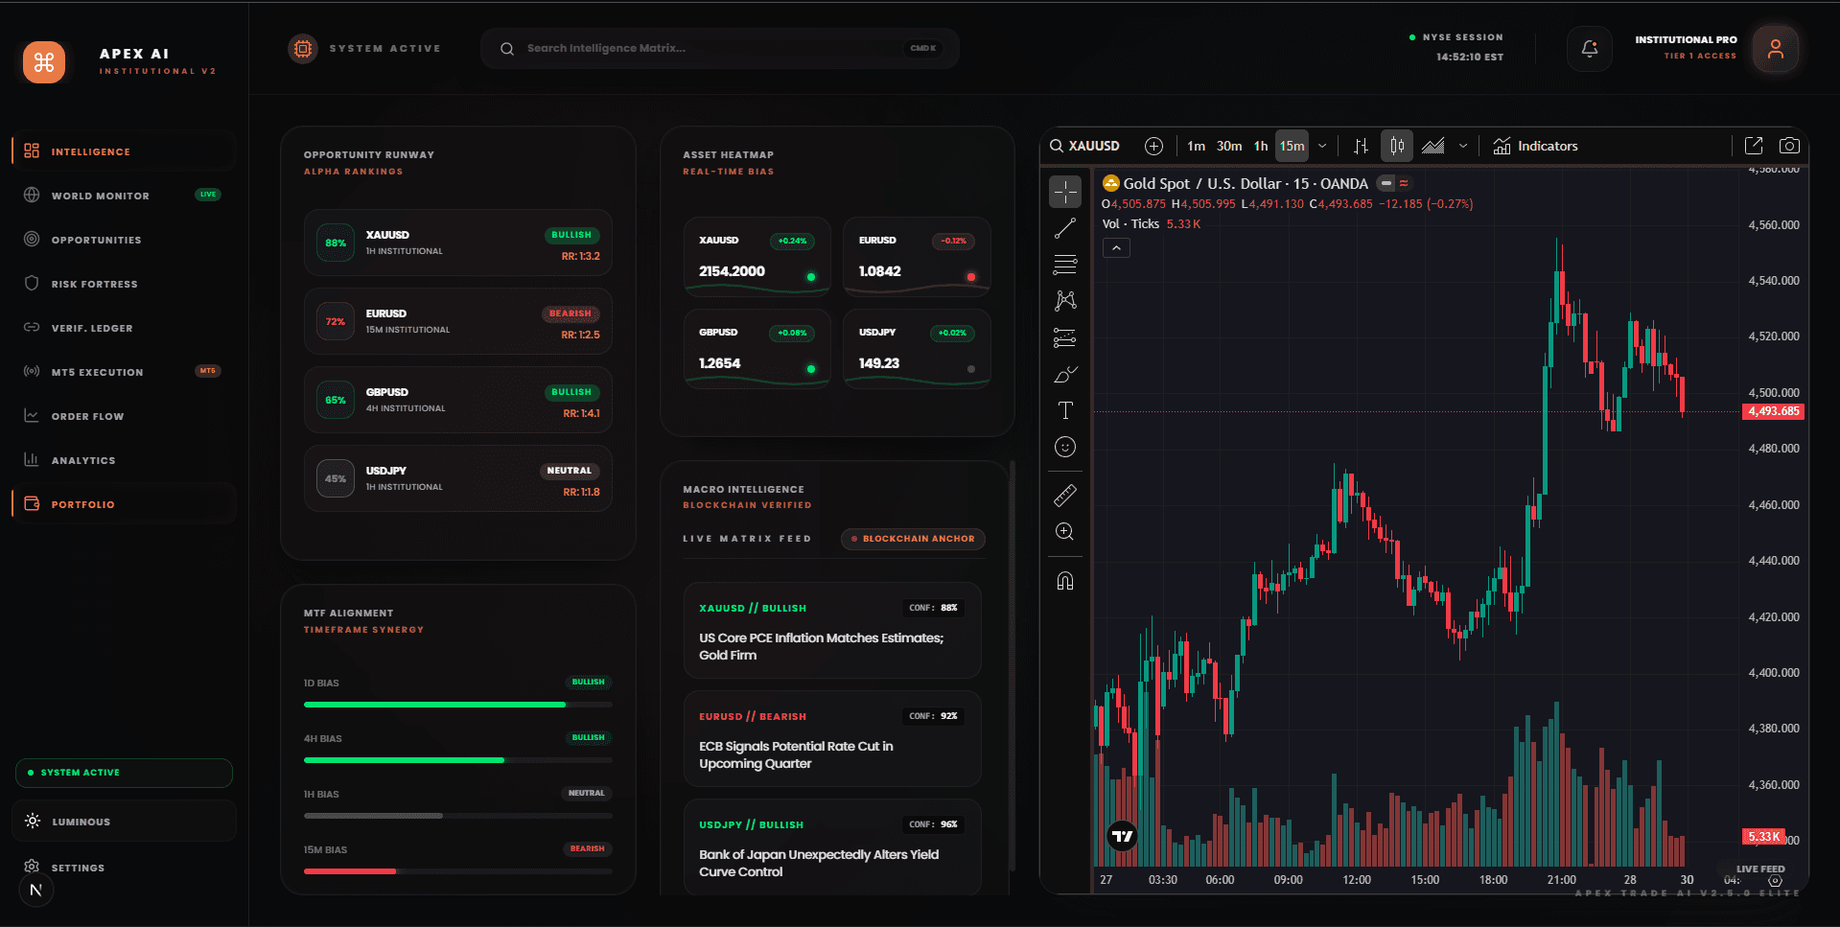Click the N badge at sidebar bottom

[x=35, y=890]
